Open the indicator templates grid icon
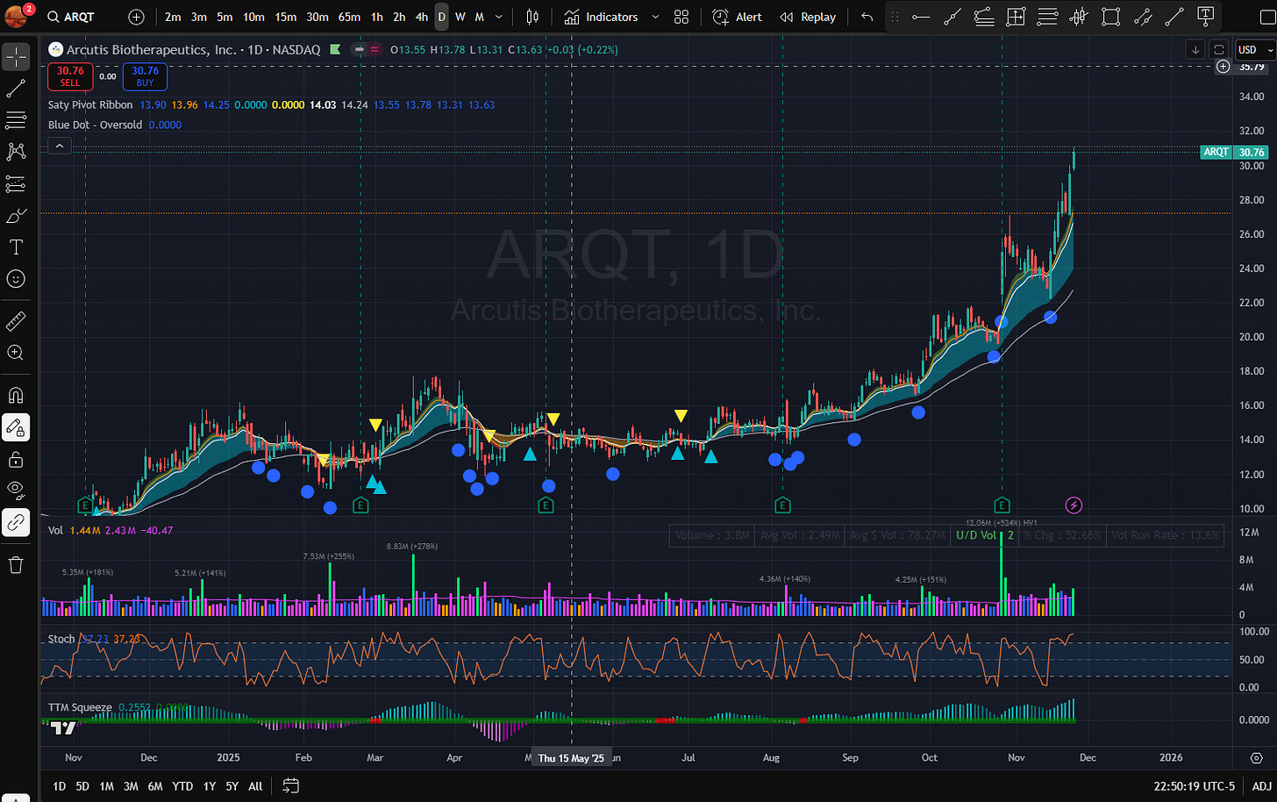Viewport: 1277px width, 802px height. pyautogui.click(x=681, y=17)
